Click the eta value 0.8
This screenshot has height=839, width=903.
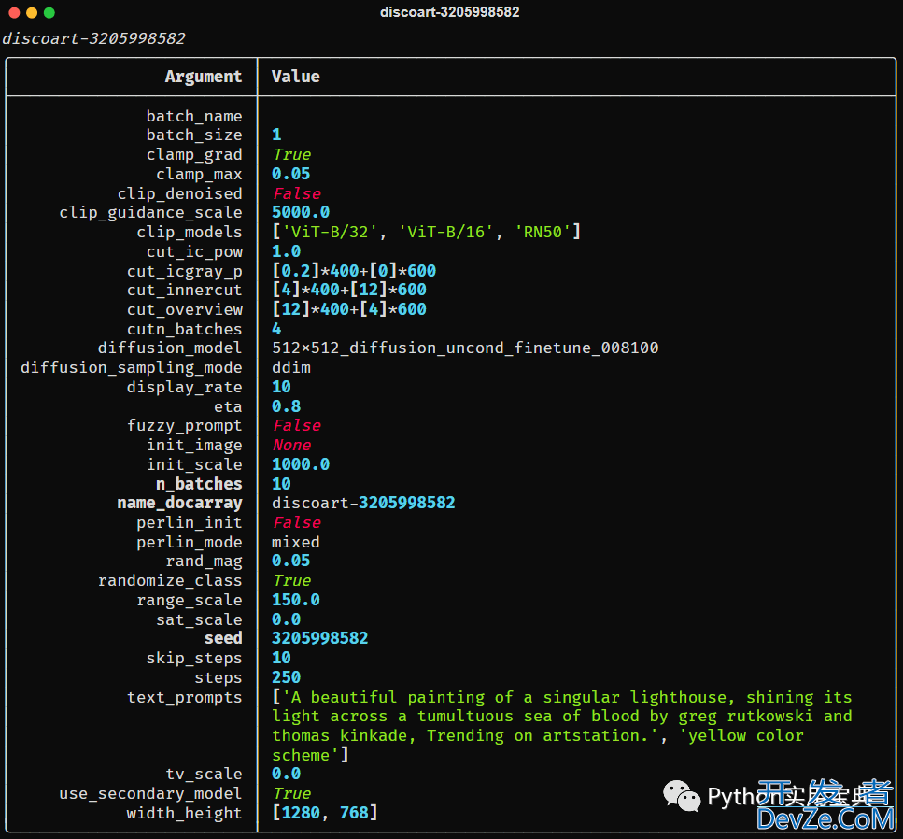point(287,406)
